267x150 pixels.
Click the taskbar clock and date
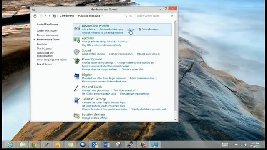pyautogui.click(x=255, y=145)
